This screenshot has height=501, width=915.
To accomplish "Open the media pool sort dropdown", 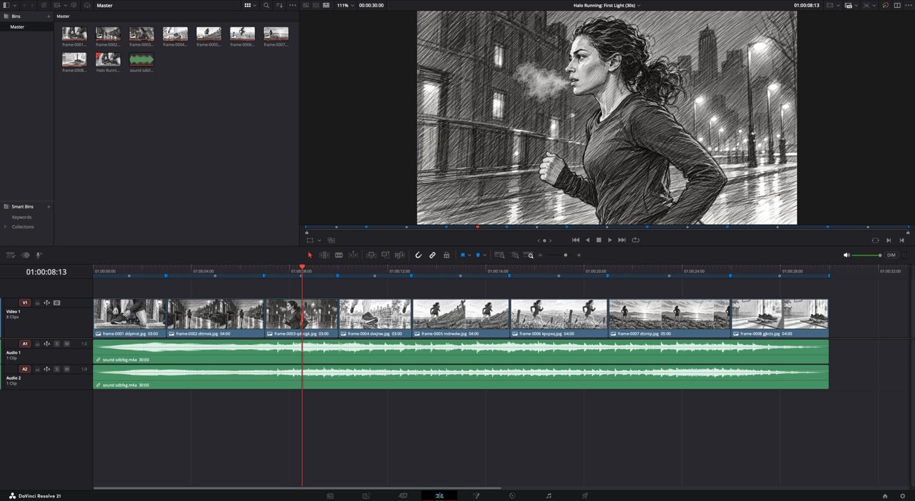I will (x=279, y=5).
